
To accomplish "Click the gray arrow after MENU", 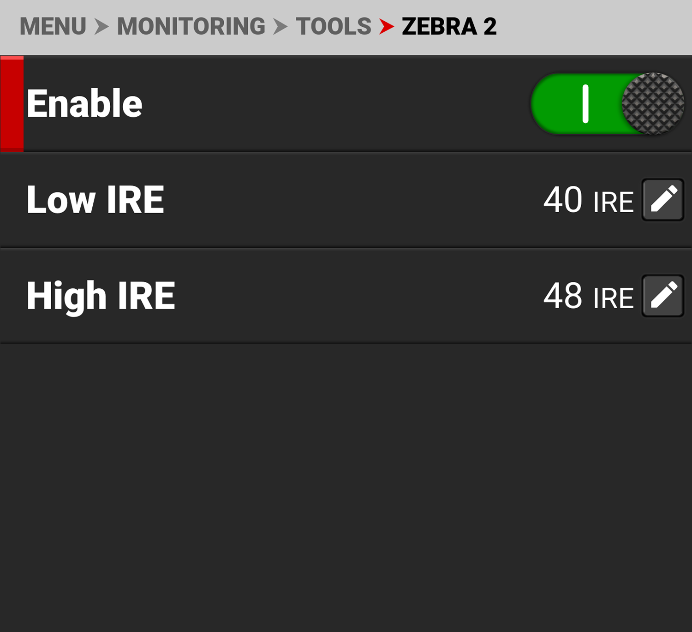I will click(101, 26).
